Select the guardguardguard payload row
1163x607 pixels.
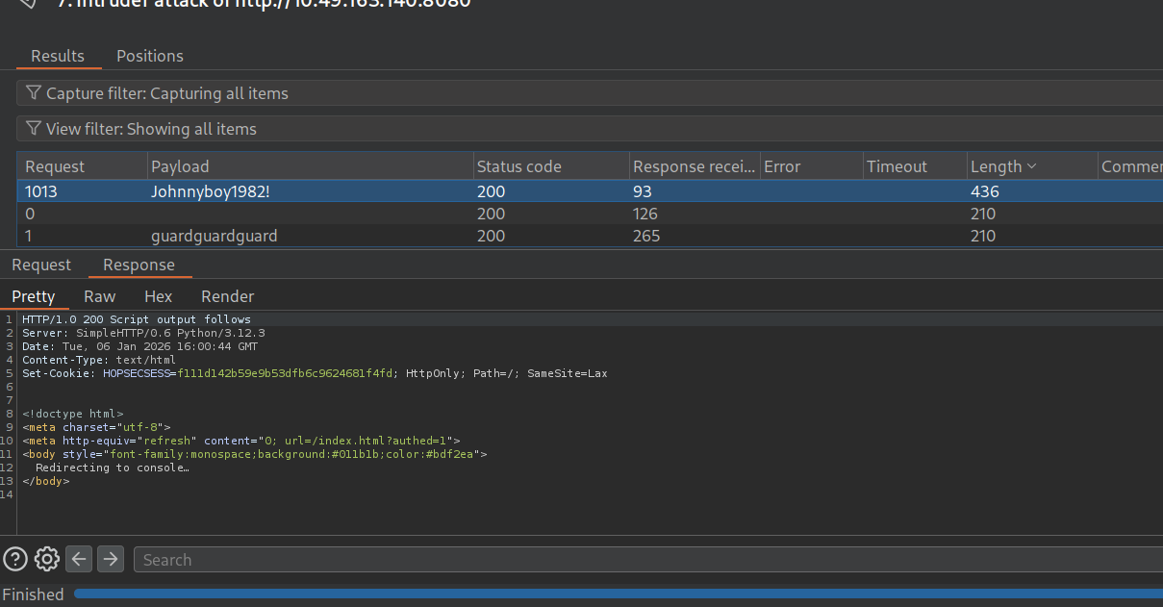(214, 236)
